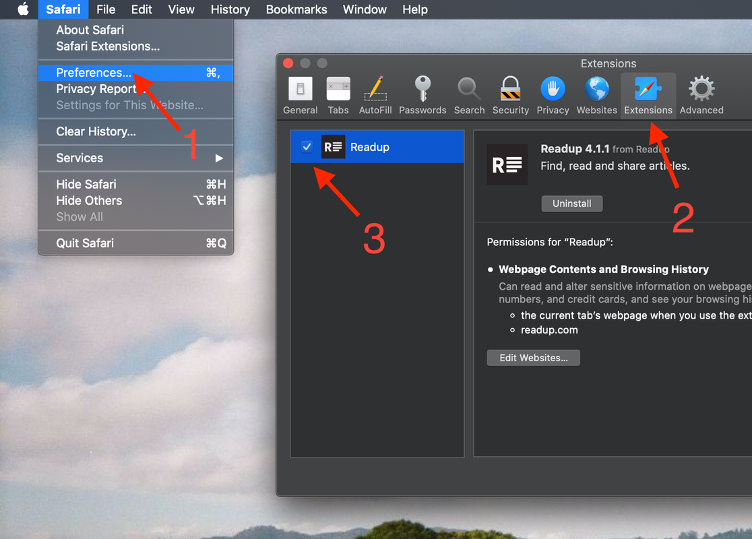Open the AutoFill pencil pane

(375, 96)
